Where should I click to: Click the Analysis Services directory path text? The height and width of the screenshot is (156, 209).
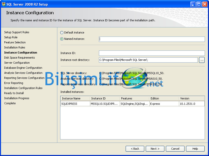coord(131,79)
